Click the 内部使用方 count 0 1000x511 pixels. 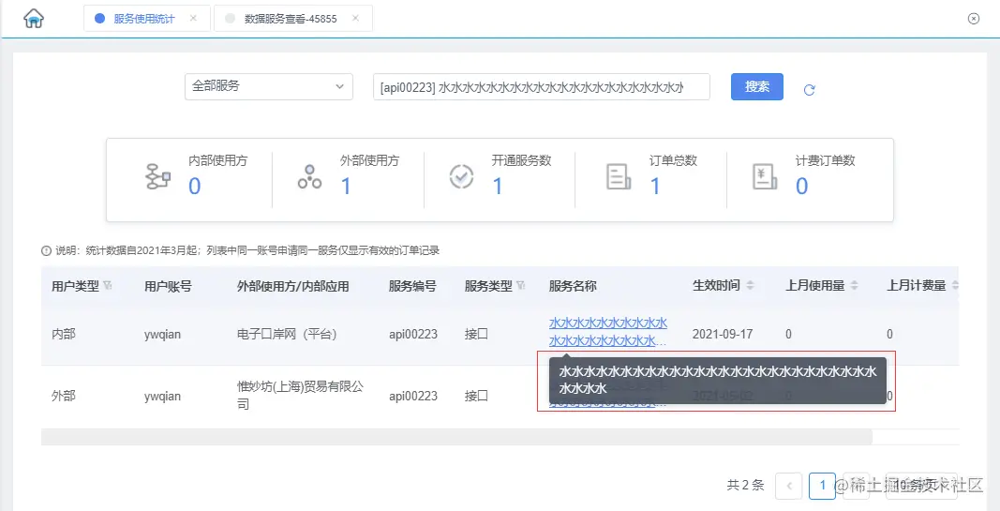point(195,187)
